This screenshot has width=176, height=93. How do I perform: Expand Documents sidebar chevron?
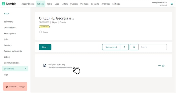(26, 69)
